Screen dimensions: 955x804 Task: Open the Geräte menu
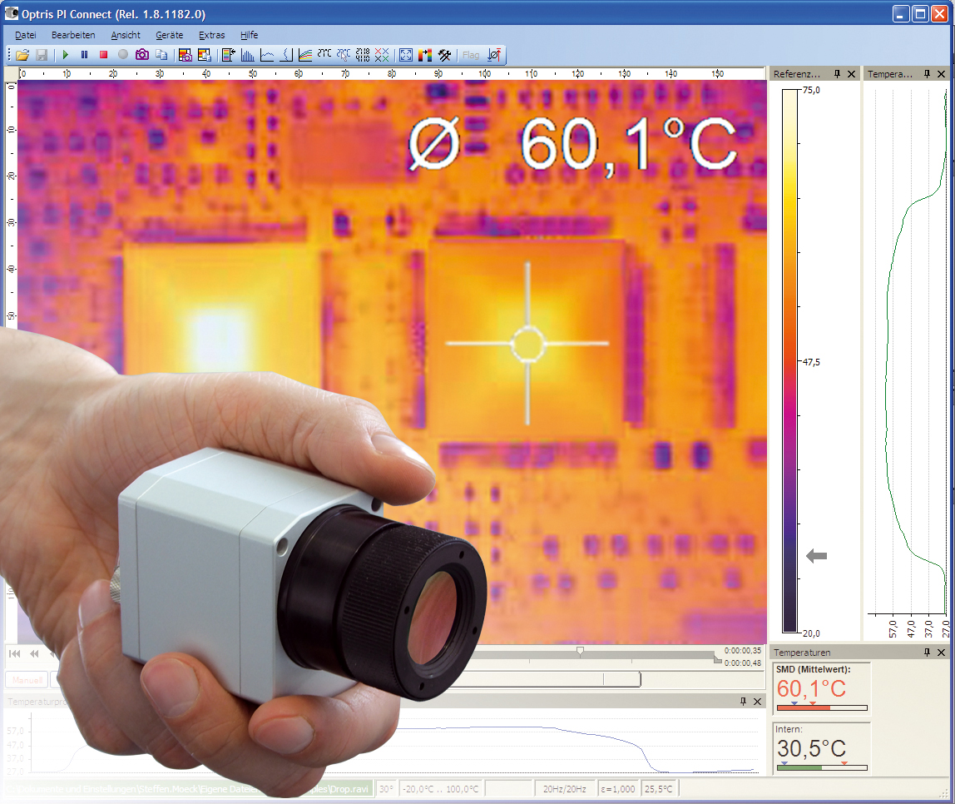(170, 35)
